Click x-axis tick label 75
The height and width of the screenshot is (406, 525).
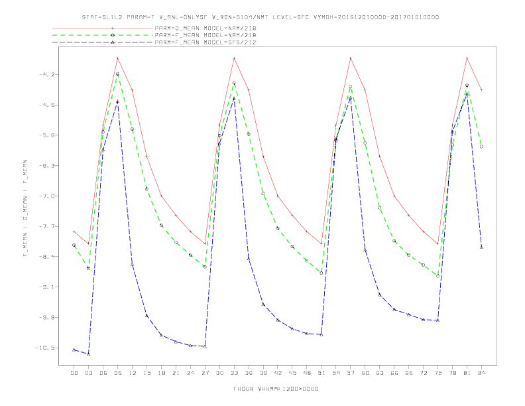[x=438, y=373]
